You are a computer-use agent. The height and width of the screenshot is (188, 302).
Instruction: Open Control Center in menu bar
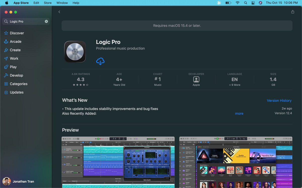pos(253,3)
